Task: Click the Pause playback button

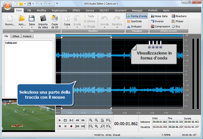Action: tap(66, 126)
